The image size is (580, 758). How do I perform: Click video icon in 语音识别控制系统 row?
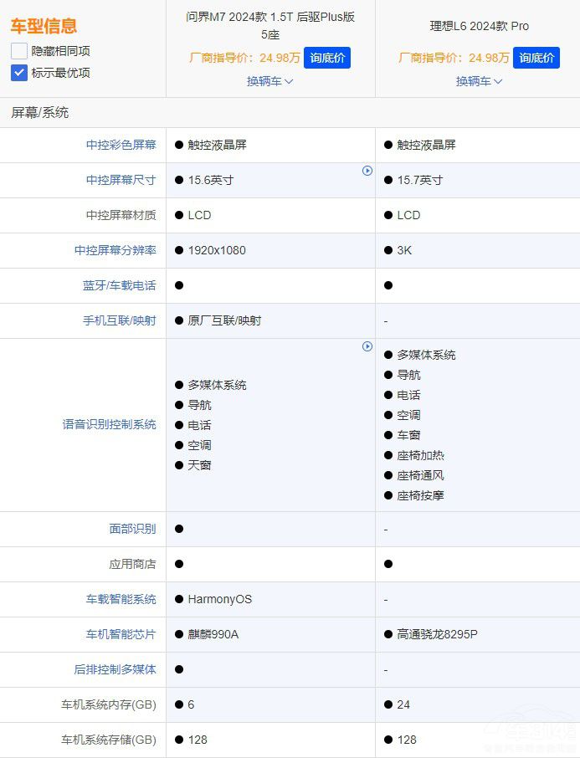(x=367, y=346)
